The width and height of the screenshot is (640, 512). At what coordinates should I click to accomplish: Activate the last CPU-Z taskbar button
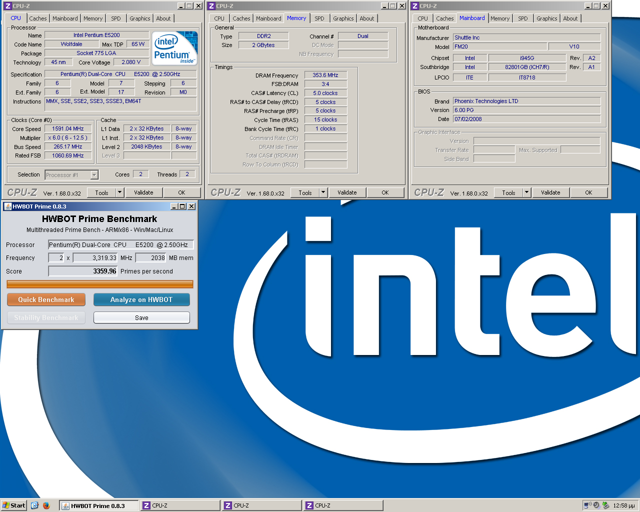[x=343, y=505]
